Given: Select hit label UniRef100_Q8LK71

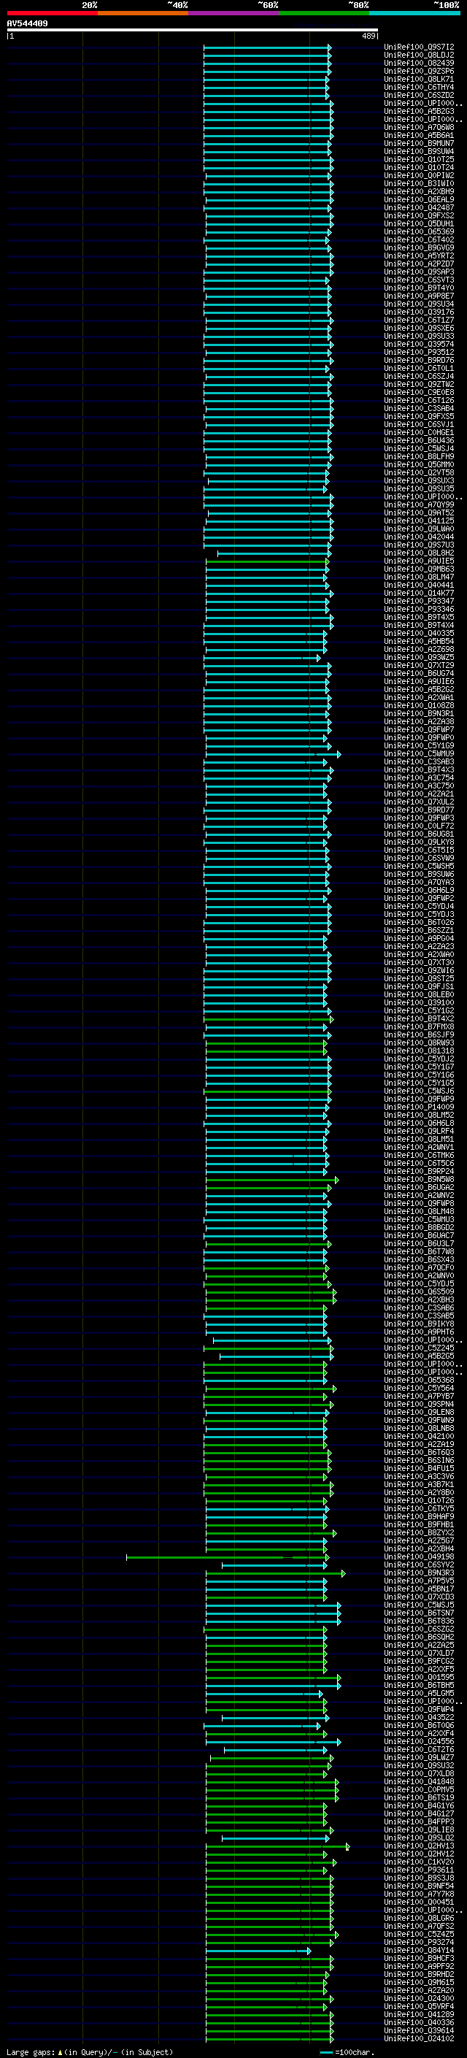Looking at the screenshot, I should click(419, 79).
